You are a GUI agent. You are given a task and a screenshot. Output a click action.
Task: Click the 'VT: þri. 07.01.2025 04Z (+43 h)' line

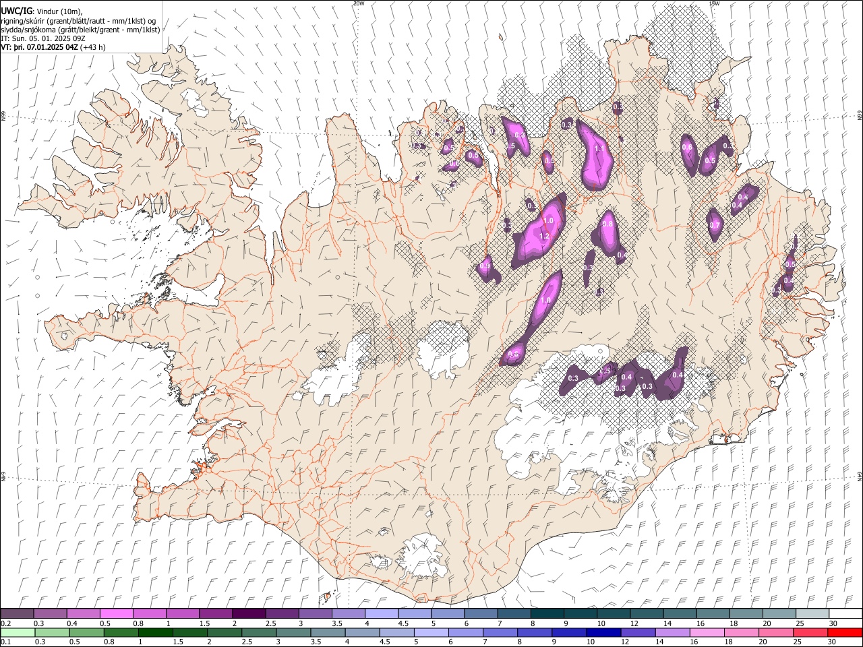pos(53,47)
